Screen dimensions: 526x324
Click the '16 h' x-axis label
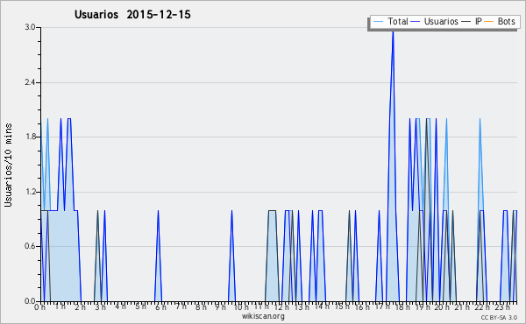[x=362, y=307]
